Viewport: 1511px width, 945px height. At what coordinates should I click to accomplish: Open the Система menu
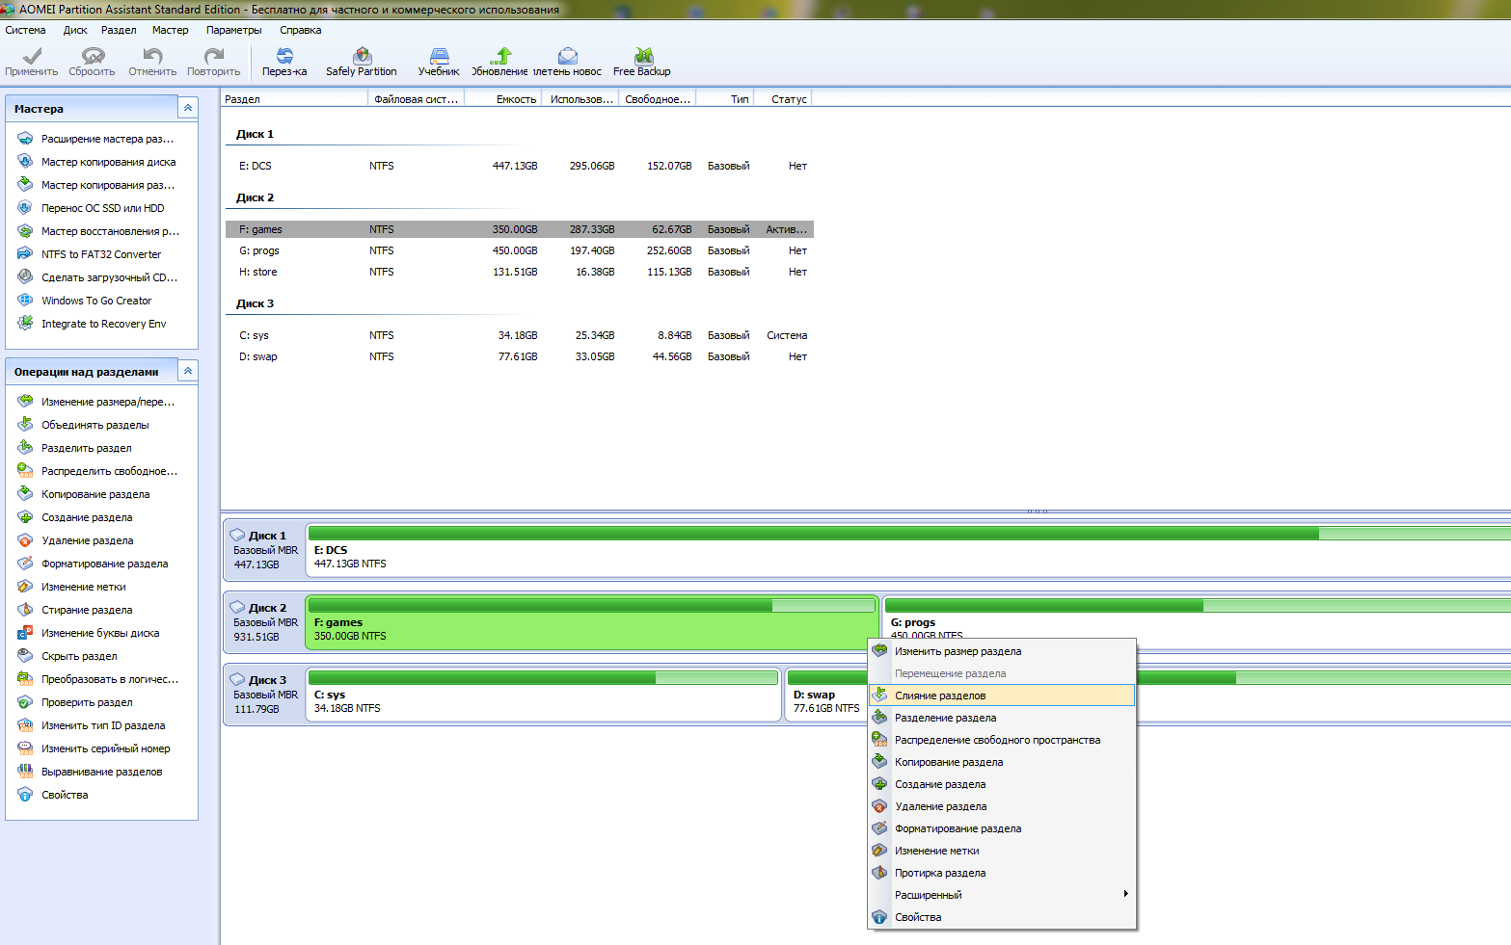pyautogui.click(x=25, y=30)
